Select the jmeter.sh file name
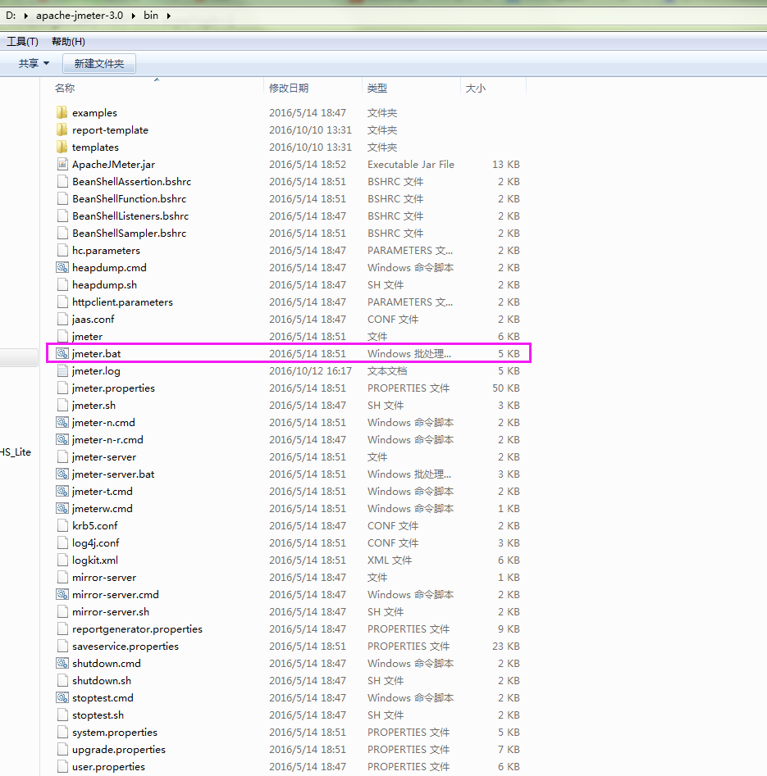This screenshot has width=767, height=776. tap(94, 406)
